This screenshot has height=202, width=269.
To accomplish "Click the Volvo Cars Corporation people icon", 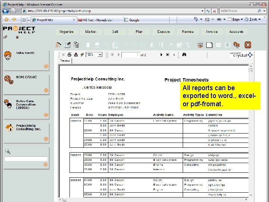I will pyautogui.click(x=8, y=104).
